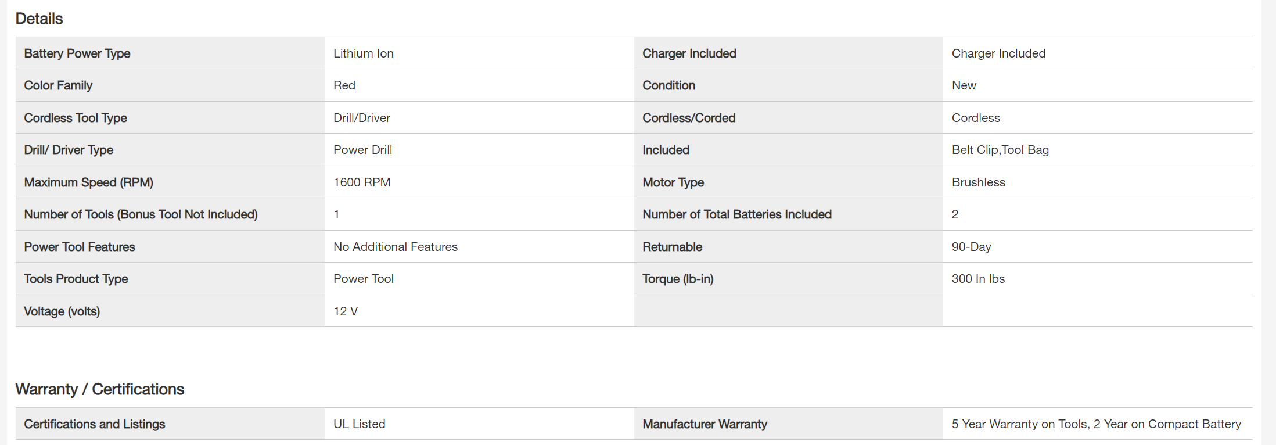1276x445 pixels.
Task: Click the Lithium Ion value cell
Action: click(364, 53)
